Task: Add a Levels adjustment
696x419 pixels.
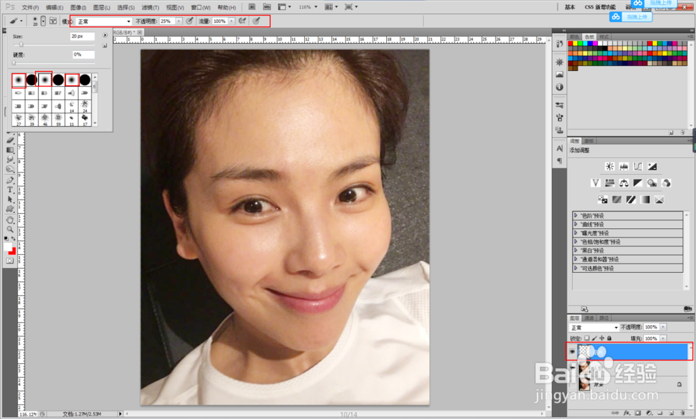Action: 624,166
